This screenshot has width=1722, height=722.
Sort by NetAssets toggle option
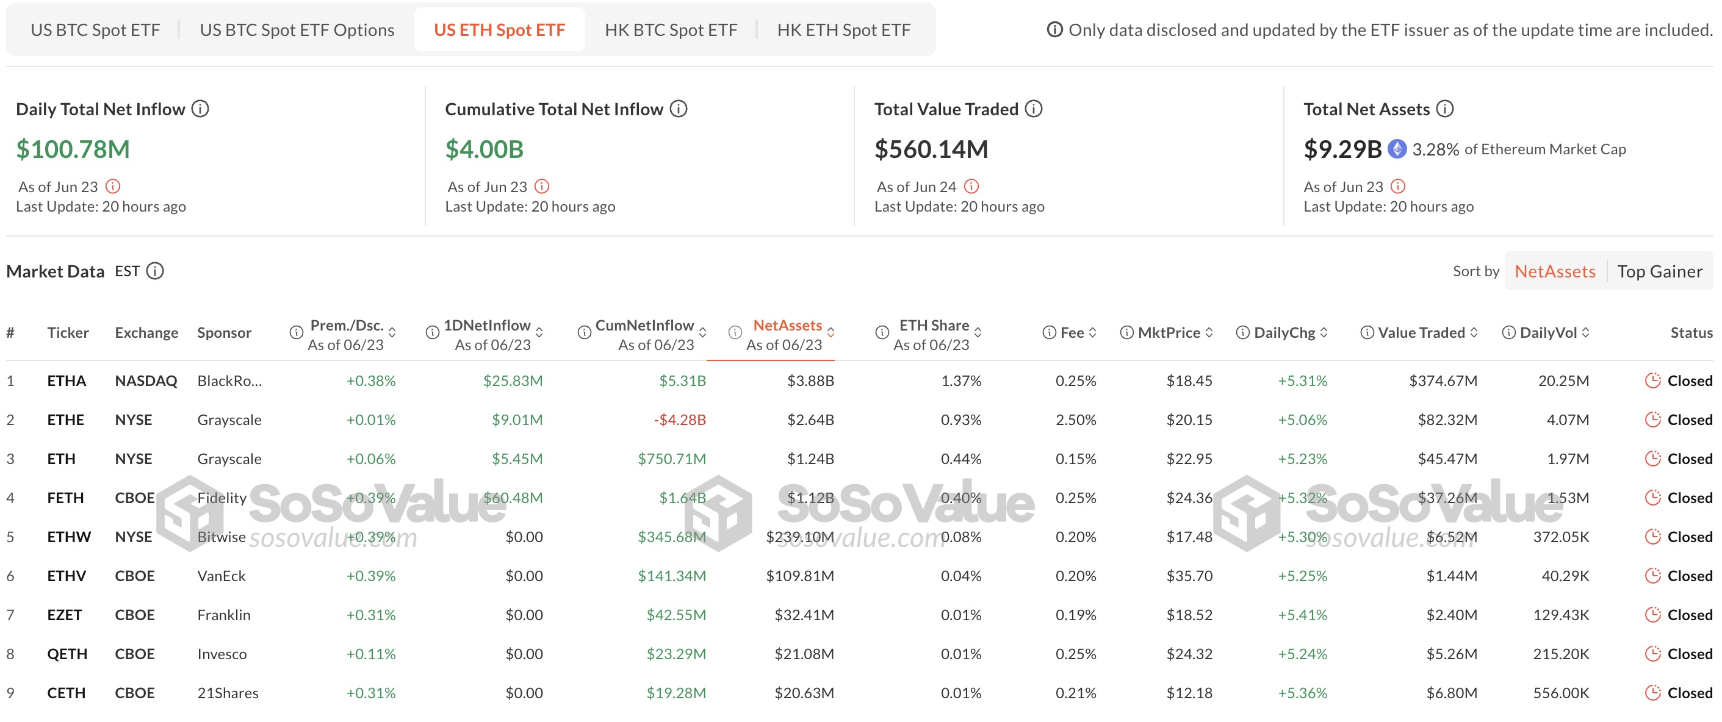click(x=1554, y=271)
